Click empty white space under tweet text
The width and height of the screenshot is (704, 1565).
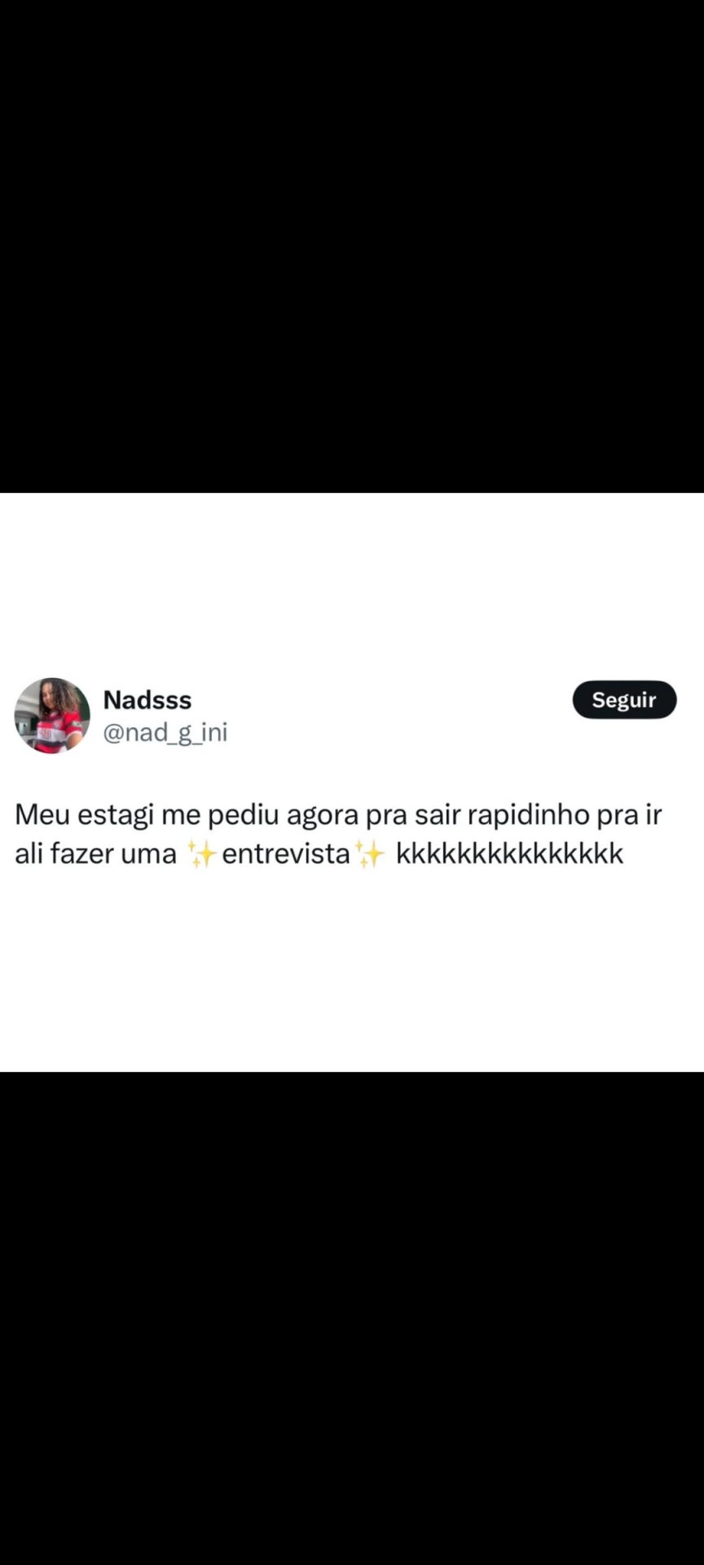pyautogui.click(x=352, y=970)
